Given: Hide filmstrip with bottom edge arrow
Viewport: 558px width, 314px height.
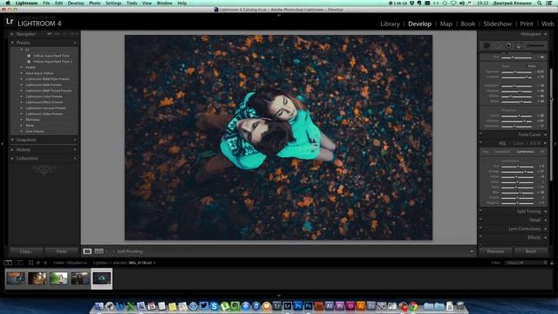Looking at the screenshot, I should 279,296.
